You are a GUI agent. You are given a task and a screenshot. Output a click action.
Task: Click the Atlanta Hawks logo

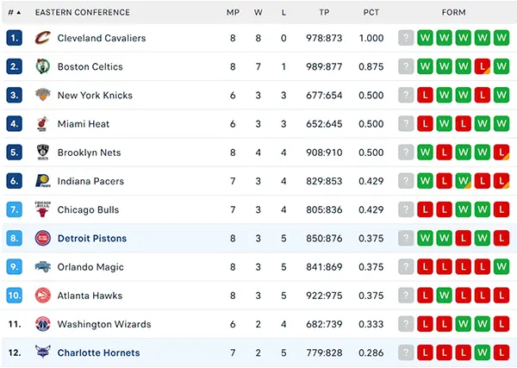pos(43,295)
